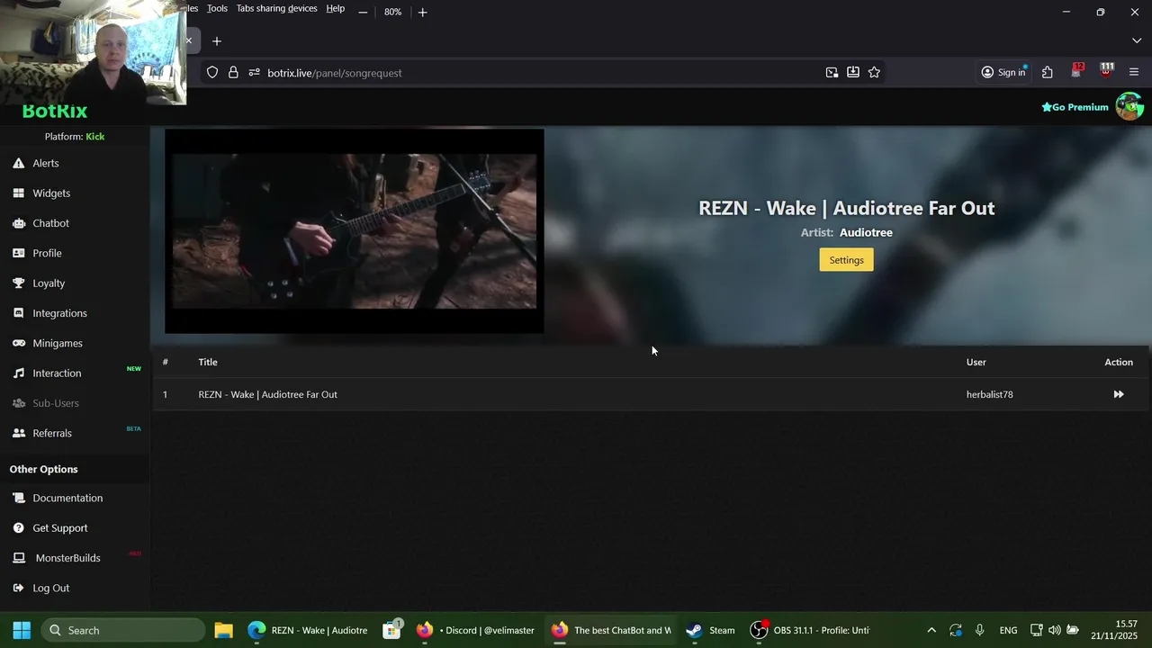Open the Firefox hamburger application menu
This screenshot has width=1152, height=648.
point(1134,73)
